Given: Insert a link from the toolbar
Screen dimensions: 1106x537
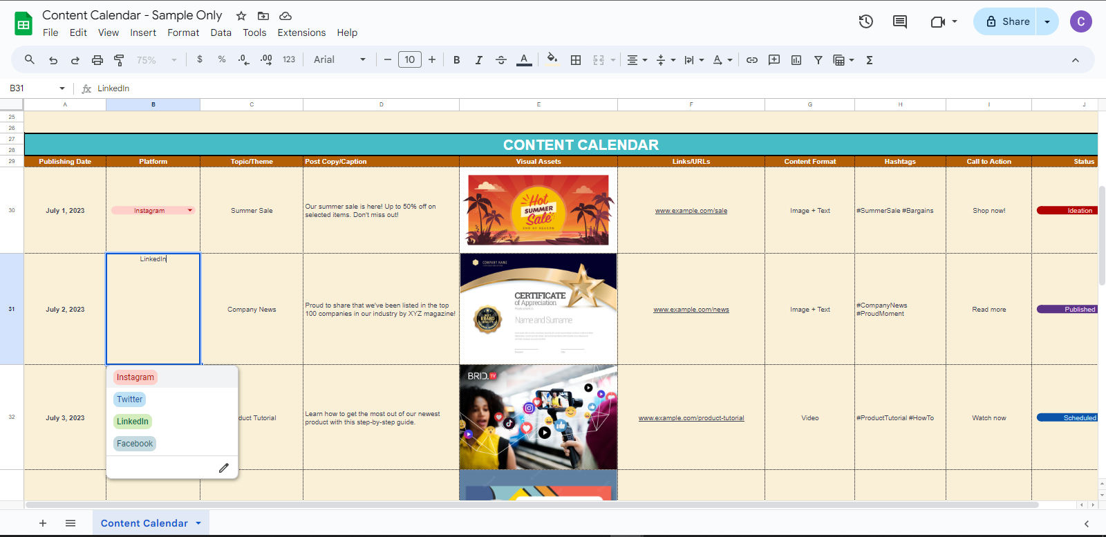Looking at the screenshot, I should (752, 60).
